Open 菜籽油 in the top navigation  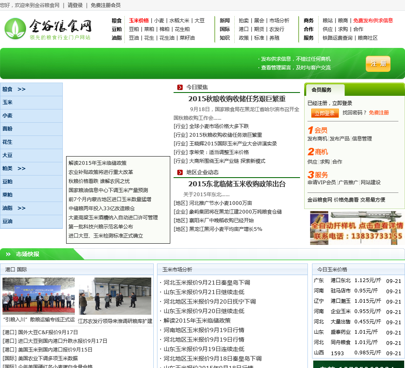pos(187,38)
